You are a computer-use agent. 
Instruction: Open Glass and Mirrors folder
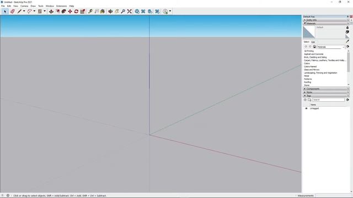coord(312,70)
